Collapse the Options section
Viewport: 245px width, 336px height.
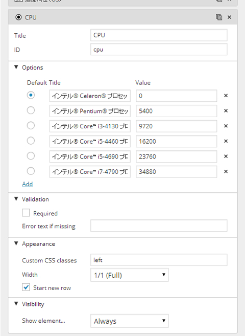tap(16, 68)
